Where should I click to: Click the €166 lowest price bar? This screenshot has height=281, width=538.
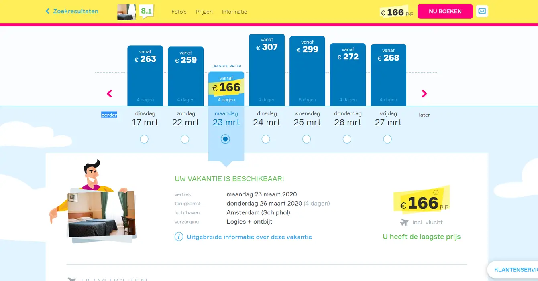pos(226,89)
